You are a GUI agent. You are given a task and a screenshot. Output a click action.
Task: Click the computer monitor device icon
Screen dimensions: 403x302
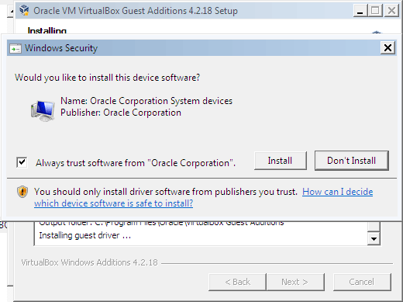(x=43, y=110)
